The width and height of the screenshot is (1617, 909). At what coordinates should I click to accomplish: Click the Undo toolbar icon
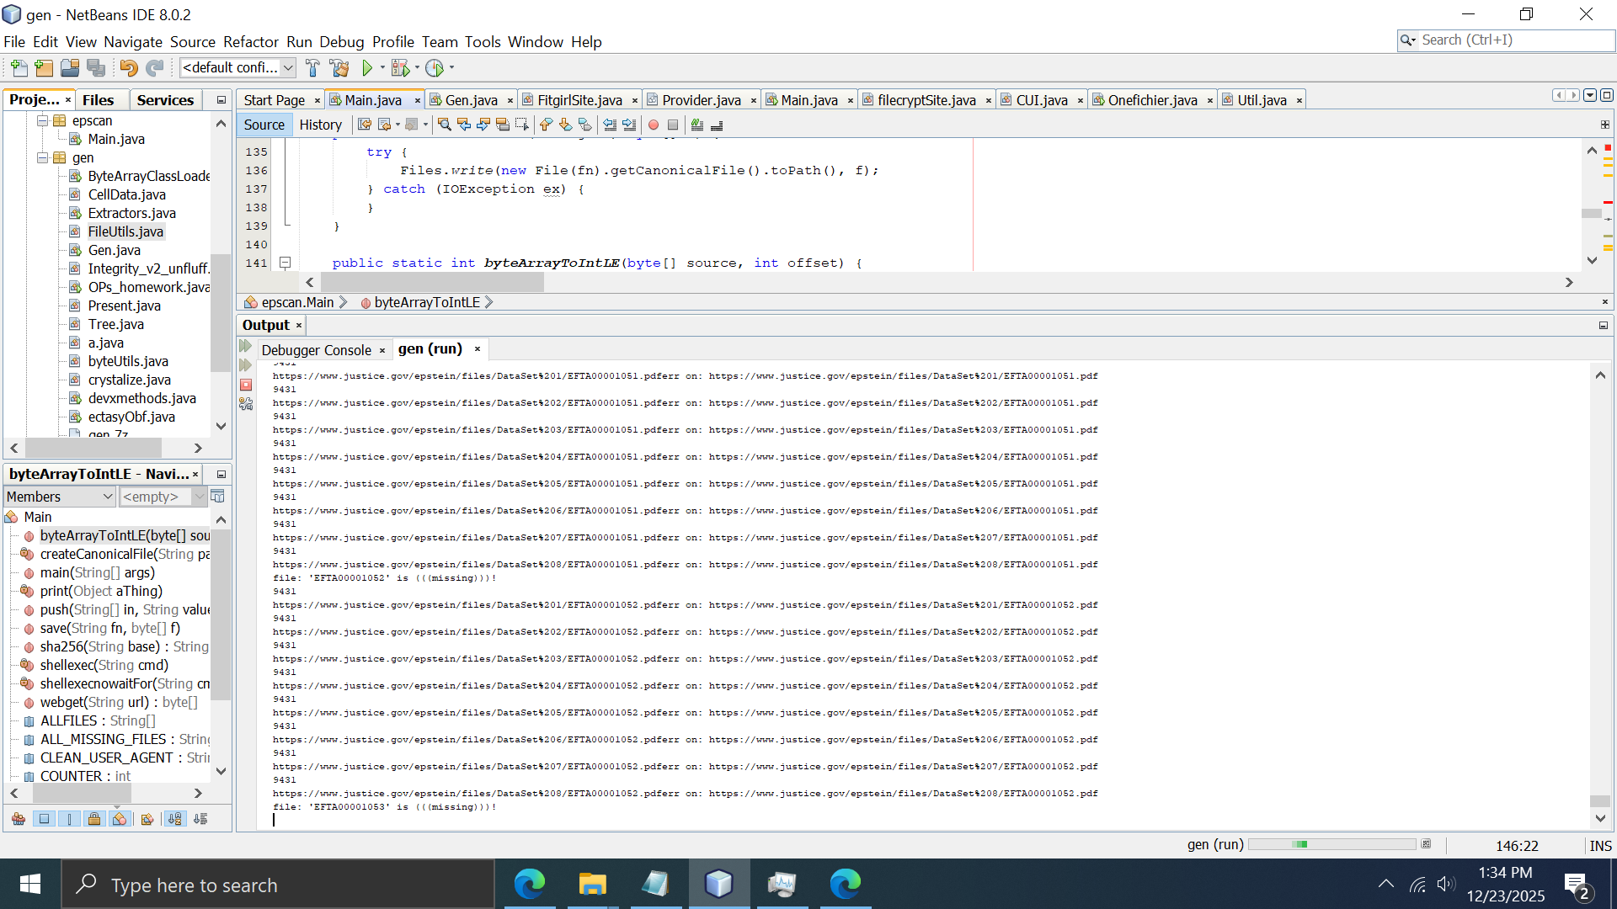[x=128, y=67]
